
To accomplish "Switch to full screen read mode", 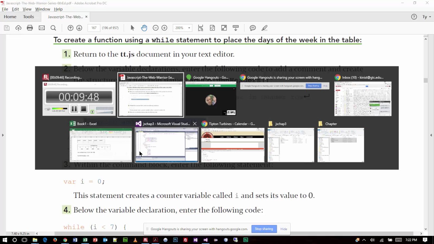I will 224,28.
